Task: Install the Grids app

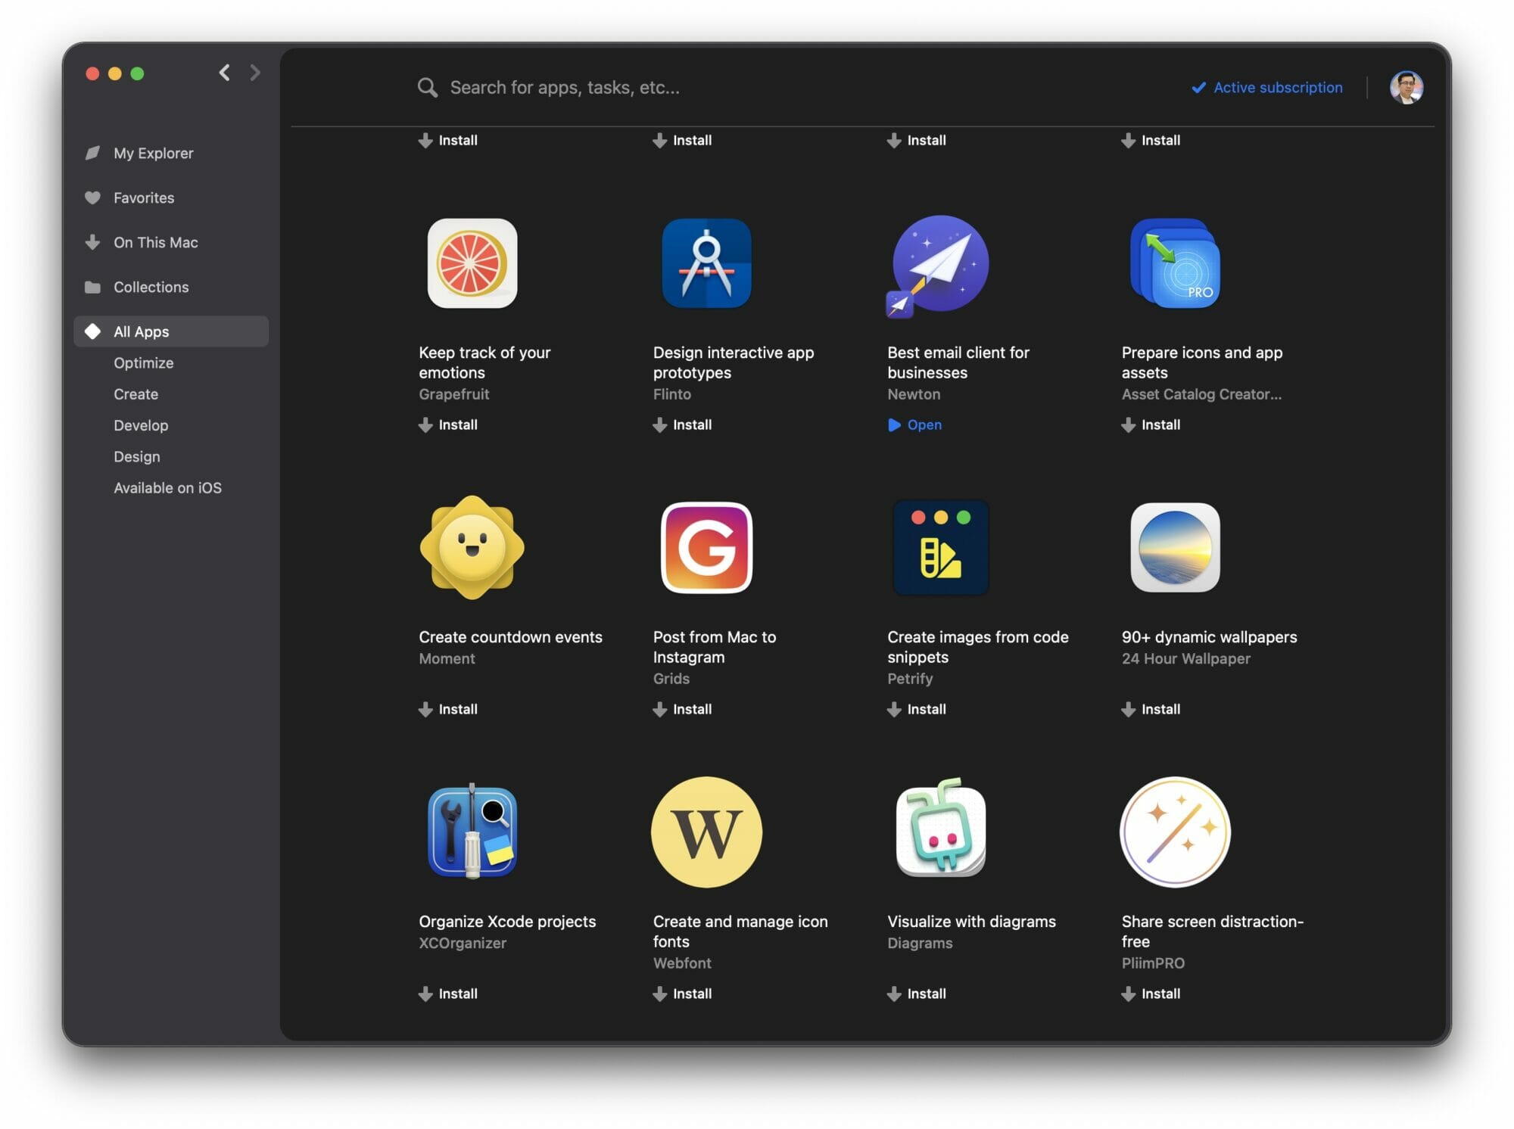Action: [x=682, y=710]
